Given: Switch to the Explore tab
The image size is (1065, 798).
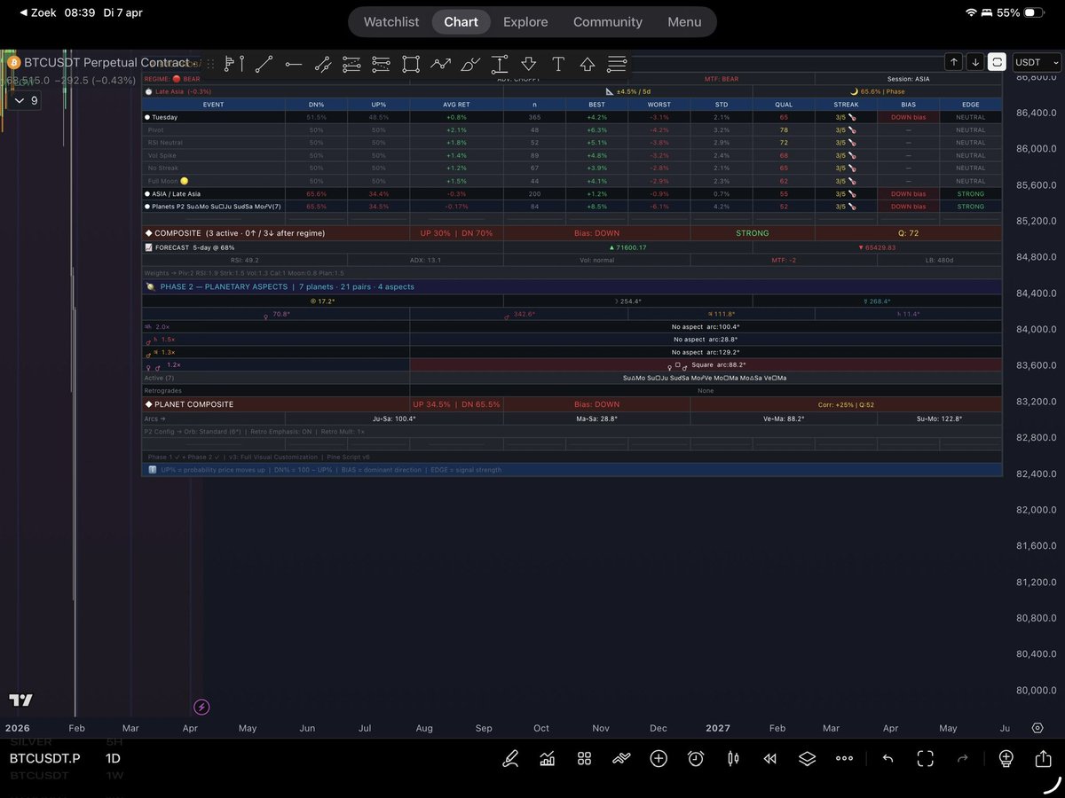Looking at the screenshot, I should coord(525,21).
